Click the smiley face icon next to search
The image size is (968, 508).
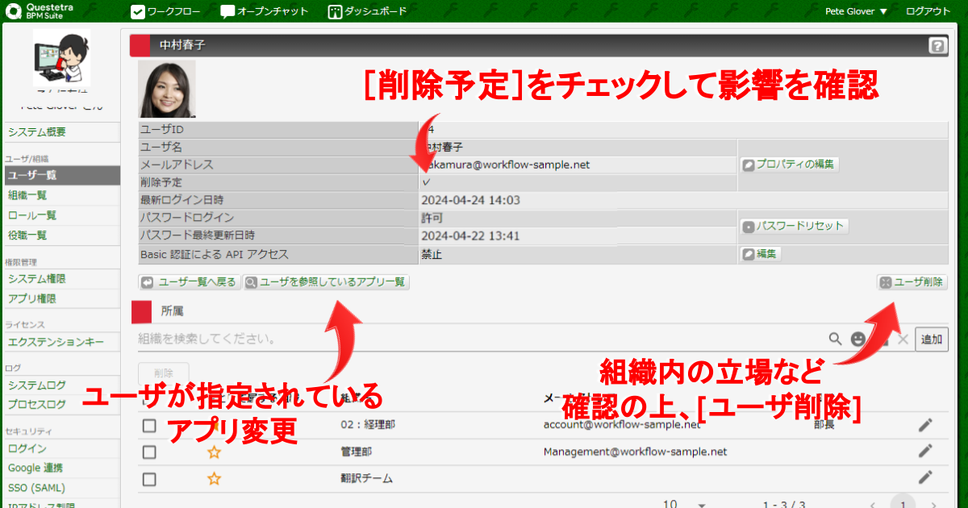[x=858, y=339]
